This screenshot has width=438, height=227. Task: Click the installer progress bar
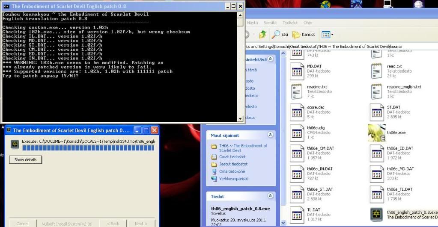point(88,148)
